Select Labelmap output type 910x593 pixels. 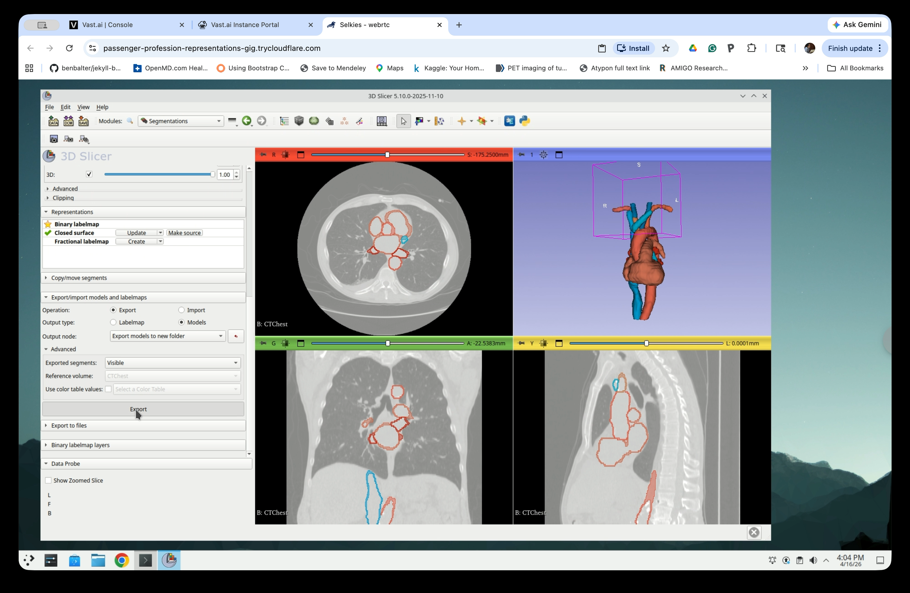[113, 322]
